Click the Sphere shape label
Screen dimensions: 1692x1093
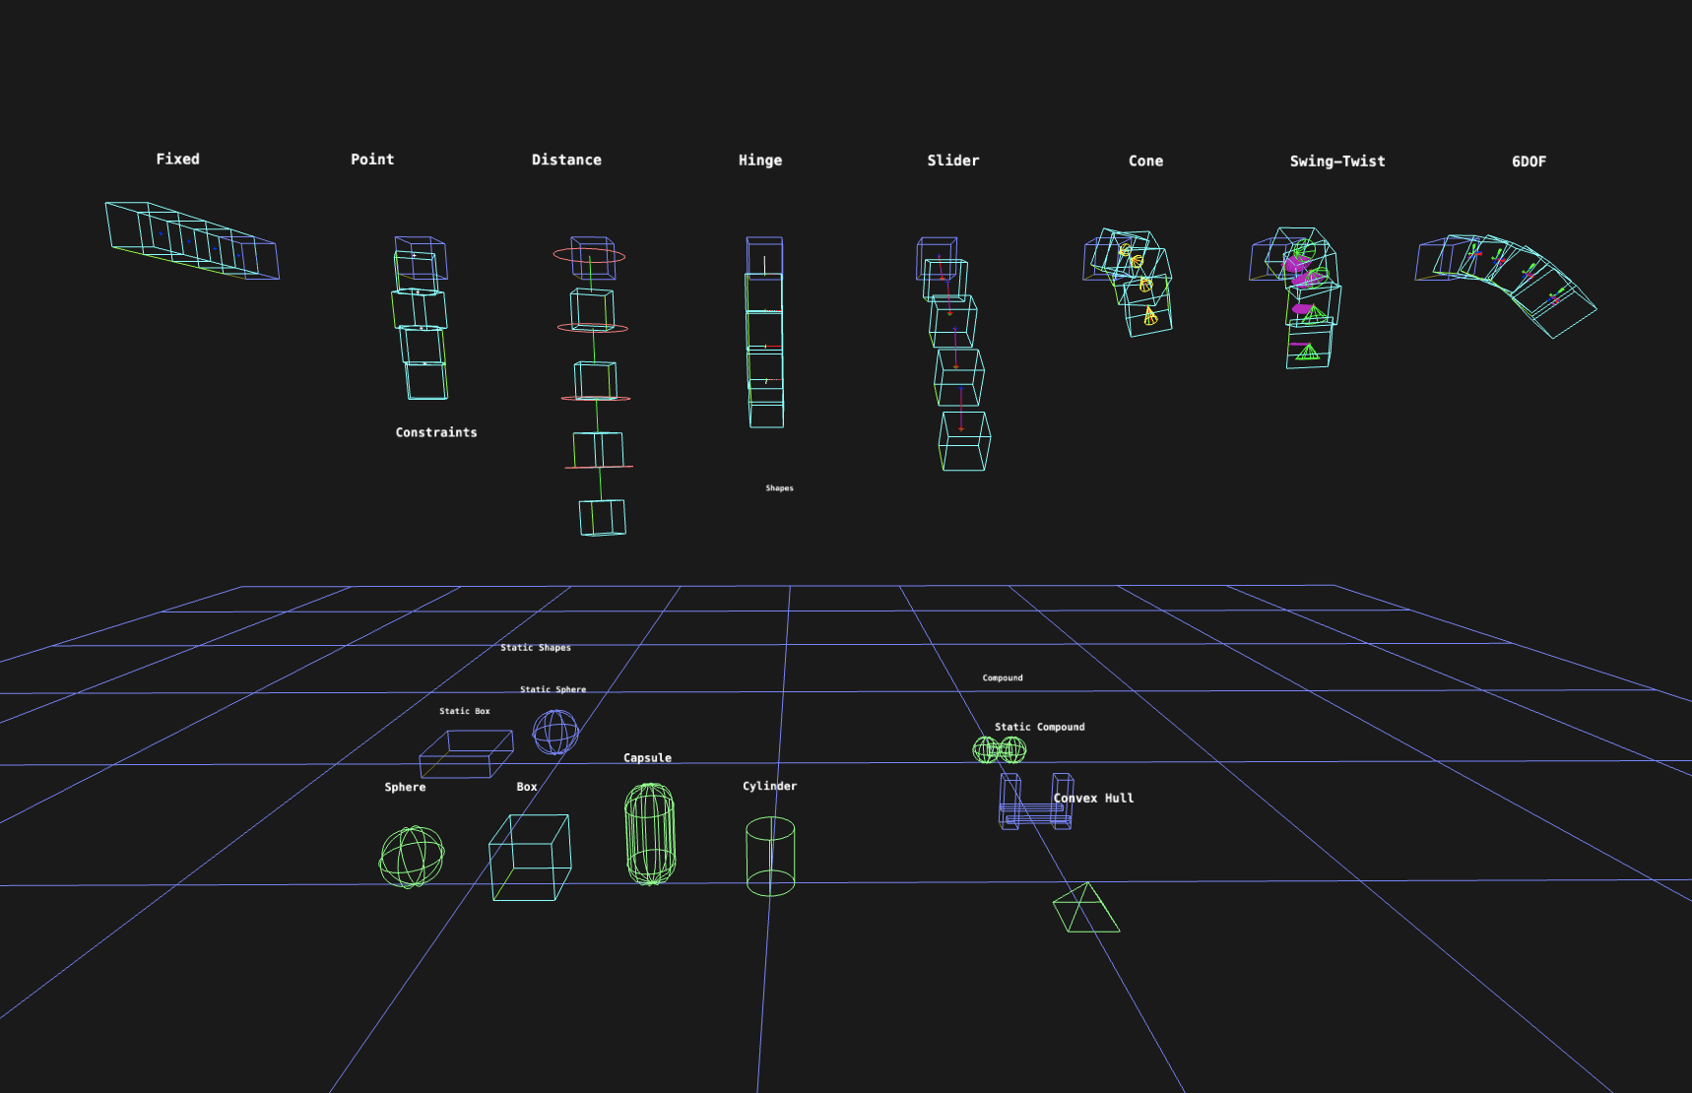coord(406,787)
